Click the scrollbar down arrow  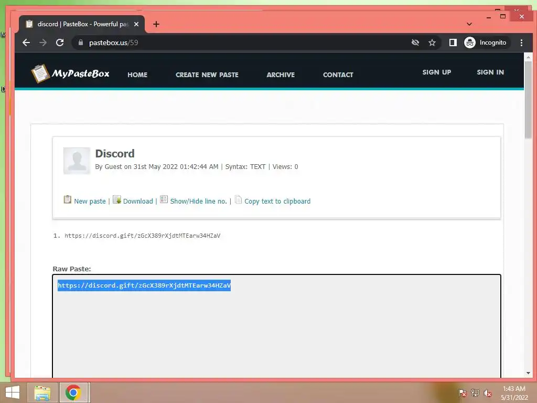click(528, 373)
